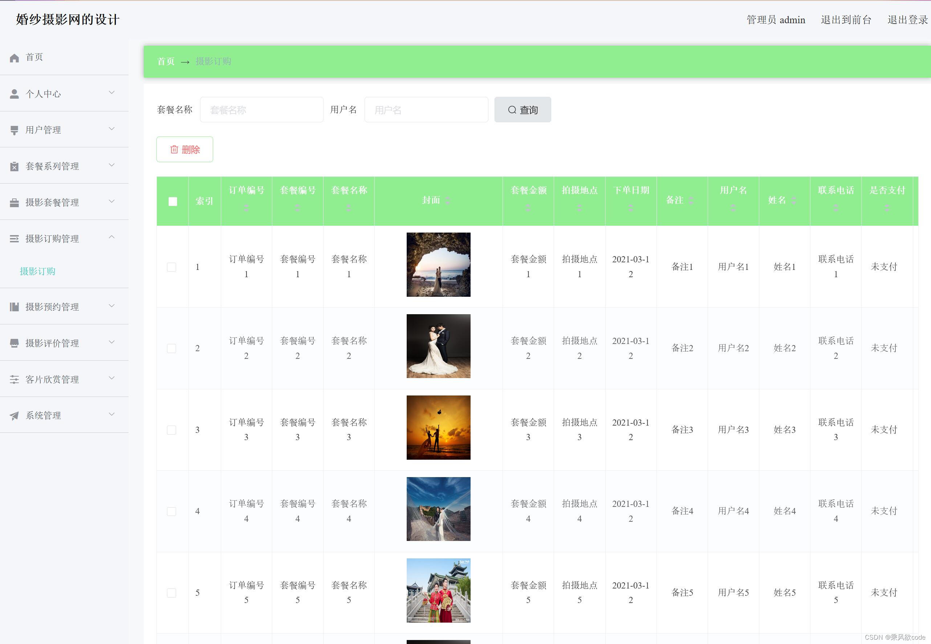Go to 首页 in the breadcrumb

point(166,61)
